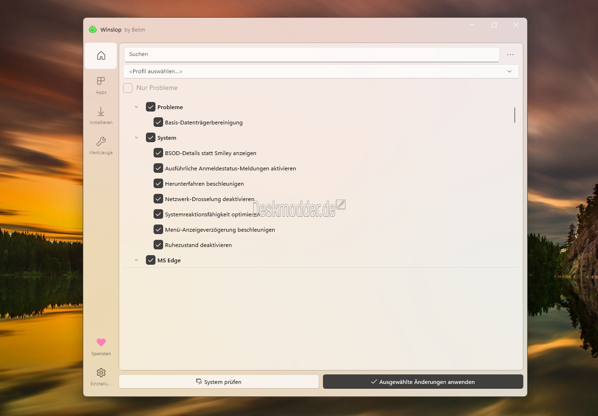598x416 pixels.
Task: Open the three-dot more options menu
Action: [x=510, y=55]
